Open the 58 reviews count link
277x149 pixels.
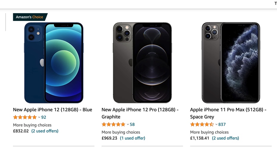(132, 125)
